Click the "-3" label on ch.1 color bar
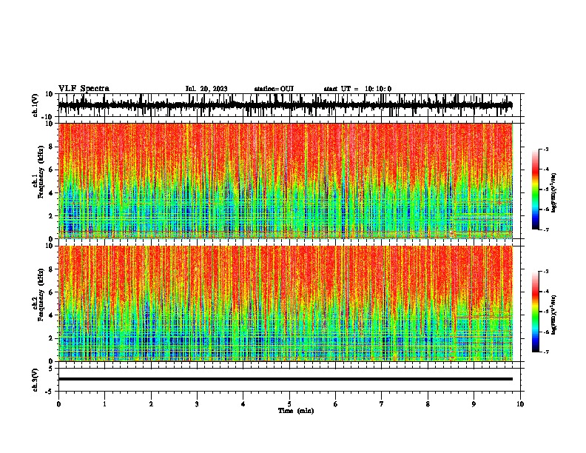586x453 pixels. tap(546, 149)
